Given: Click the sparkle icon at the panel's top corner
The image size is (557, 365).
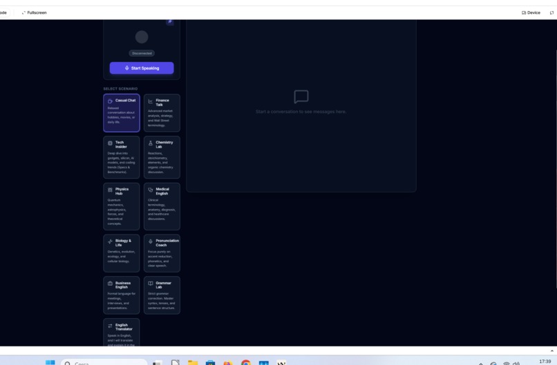Looking at the screenshot, I should tap(170, 22).
